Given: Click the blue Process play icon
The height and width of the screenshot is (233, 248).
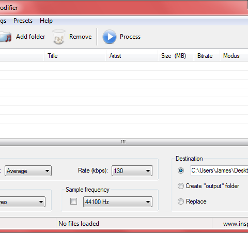Looking at the screenshot, I should [110, 37].
